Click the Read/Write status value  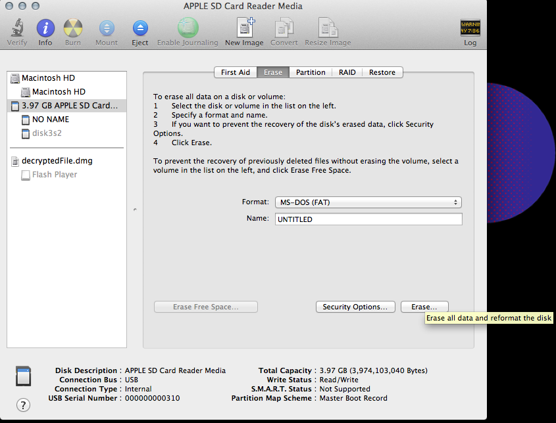pos(339,380)
